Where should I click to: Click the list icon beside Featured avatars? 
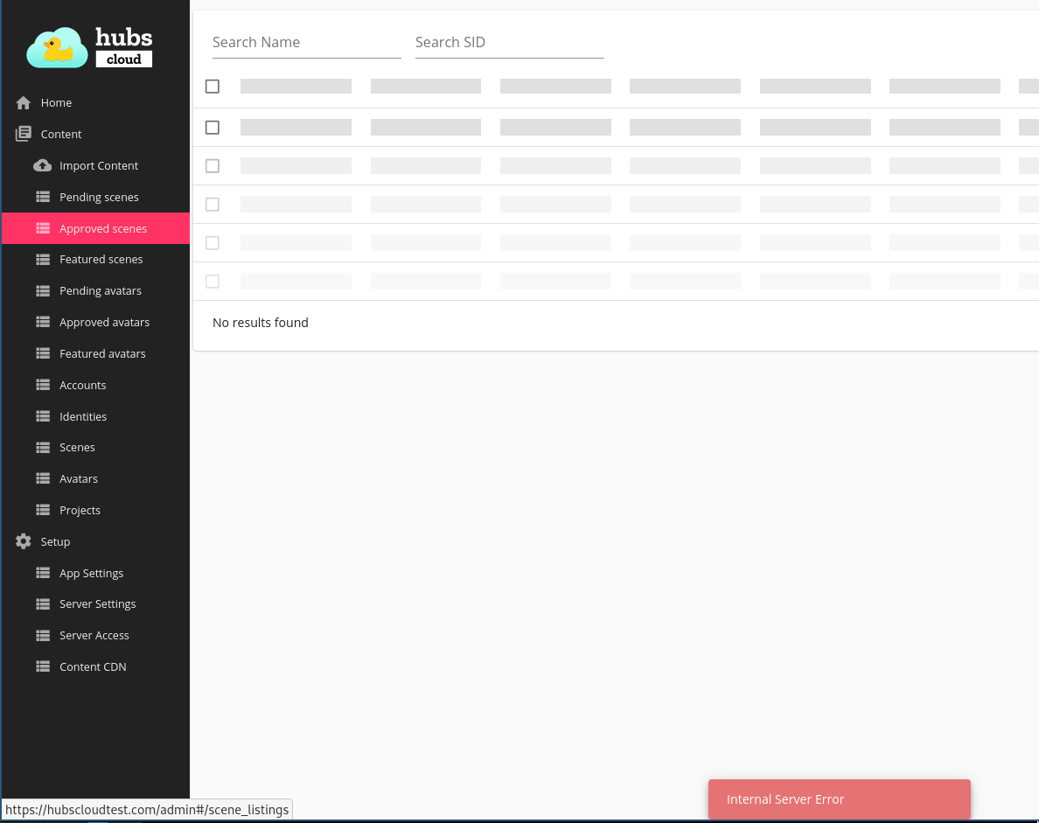[x=43, y=353]
